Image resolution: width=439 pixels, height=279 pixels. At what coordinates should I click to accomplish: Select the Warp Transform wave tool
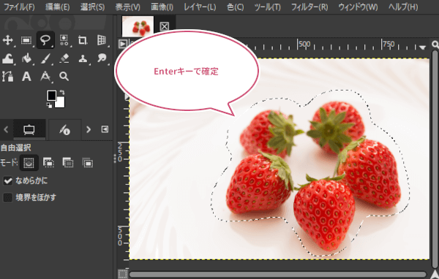pyautogui.click(x=7, y=58)
